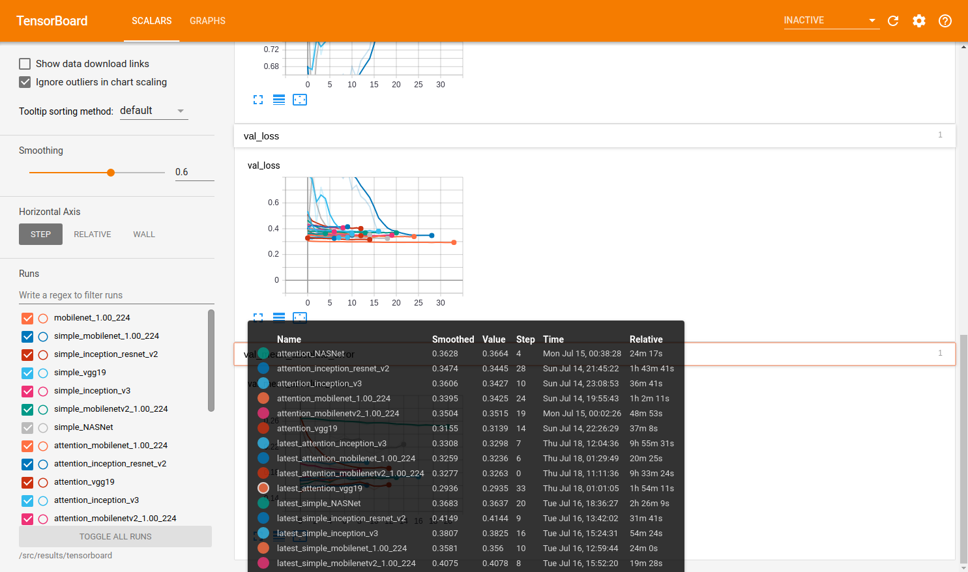Screen dimensions: 968x572
Task: Select only the attention_mobilenetv2_1.00_224 run circle
Action: 43,519
